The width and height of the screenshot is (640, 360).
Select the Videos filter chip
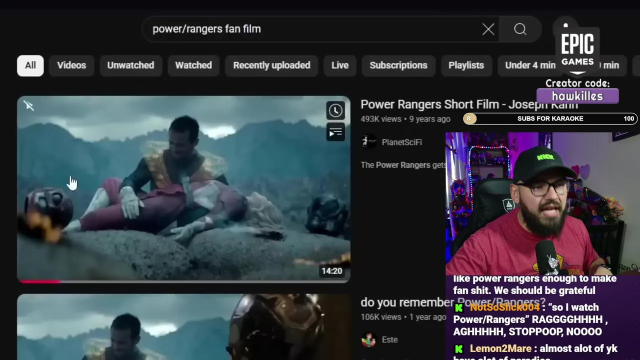(x=71, y=65)
